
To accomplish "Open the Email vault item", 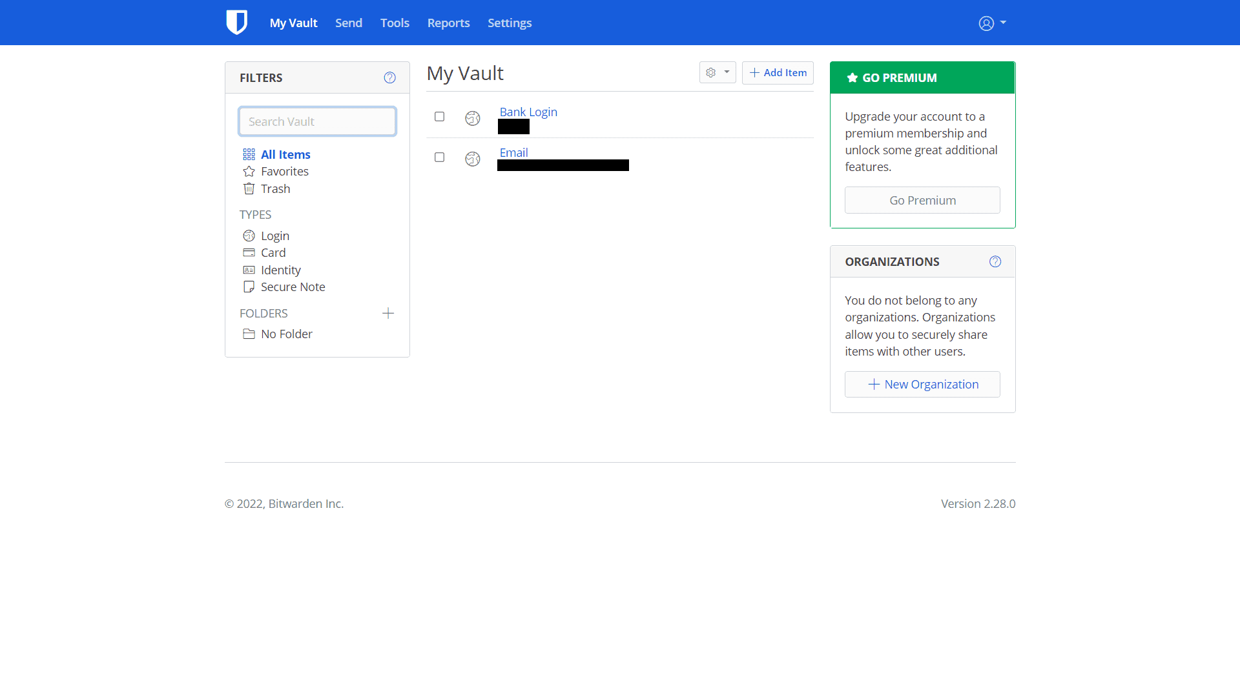I will click(x=513, y=152).
